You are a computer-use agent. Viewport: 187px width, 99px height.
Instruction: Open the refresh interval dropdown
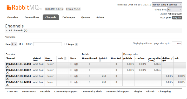pos(167,5)
